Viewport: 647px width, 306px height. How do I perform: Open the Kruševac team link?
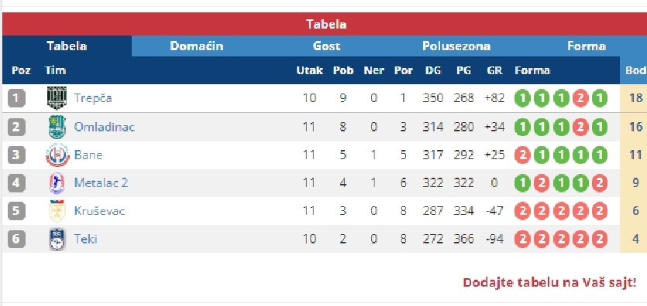click(99, 211)
